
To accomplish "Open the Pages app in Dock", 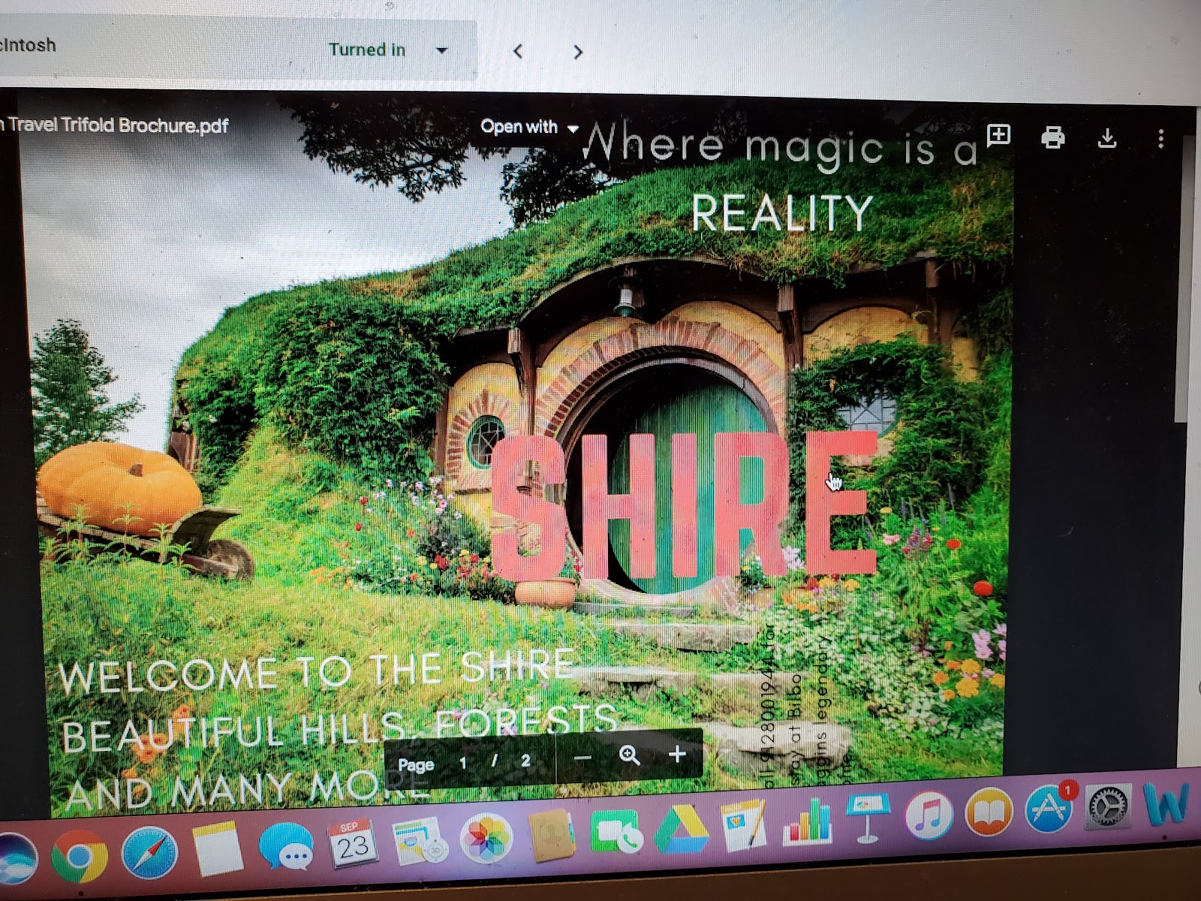I will pos(743,824).
